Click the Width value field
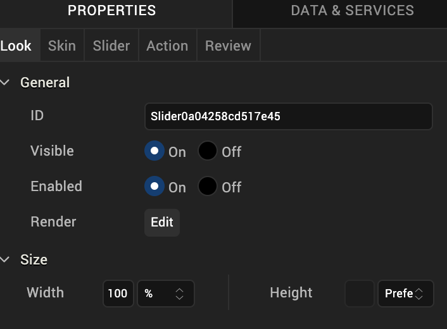Viewport: 447px width, 329px height. tap(118, 294)
